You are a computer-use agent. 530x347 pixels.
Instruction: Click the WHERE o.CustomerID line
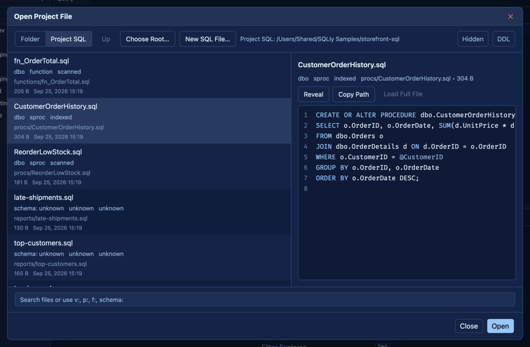click(379, 157)
